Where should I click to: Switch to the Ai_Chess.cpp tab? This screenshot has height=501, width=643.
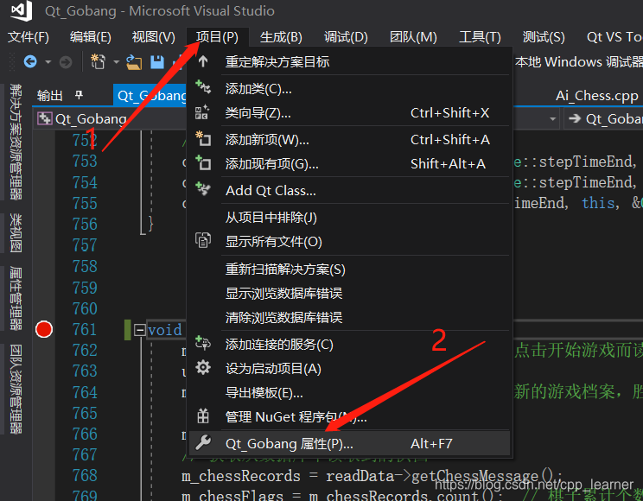(596, 96)
